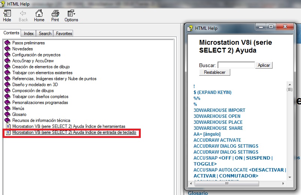Open ACCUSNAP <OFF | ON | SUSPEND | TOGGLE> link
This screenshot has height=195, width=301.
[x=233, y=161]
